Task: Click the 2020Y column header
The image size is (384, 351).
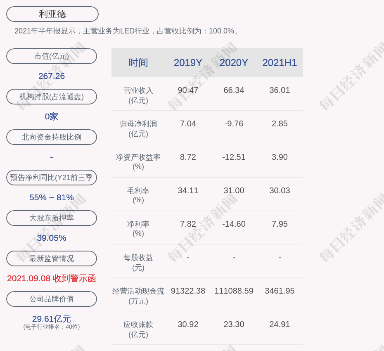Action: point(234,63)
